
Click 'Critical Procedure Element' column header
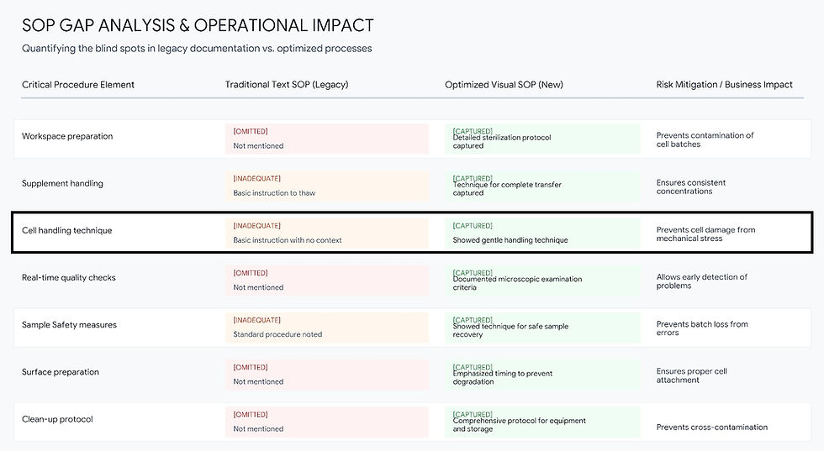pos(77,85)
